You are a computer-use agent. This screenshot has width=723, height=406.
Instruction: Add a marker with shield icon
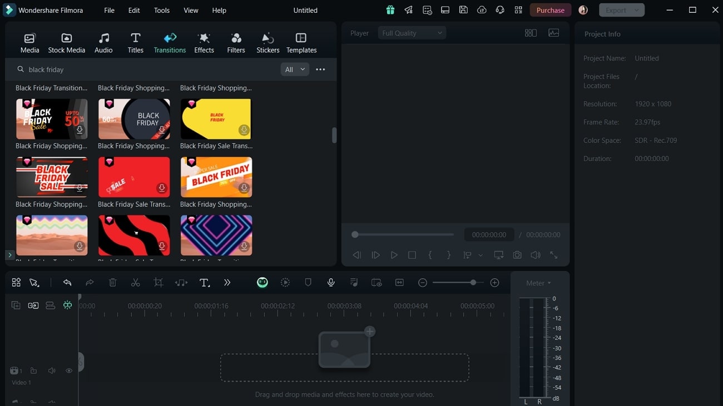pos(308,283)
